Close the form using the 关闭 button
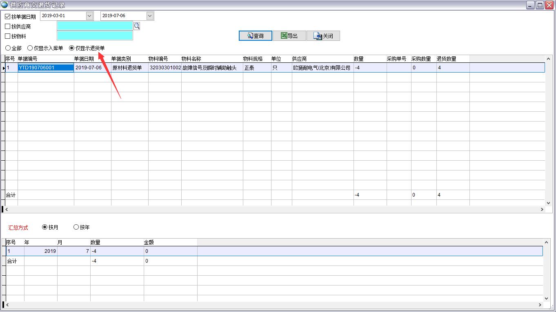The image size is (556, 312). click(x=323, y=36)
